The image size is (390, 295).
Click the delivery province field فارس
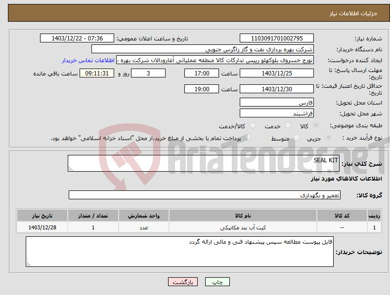tap(277, 102)
